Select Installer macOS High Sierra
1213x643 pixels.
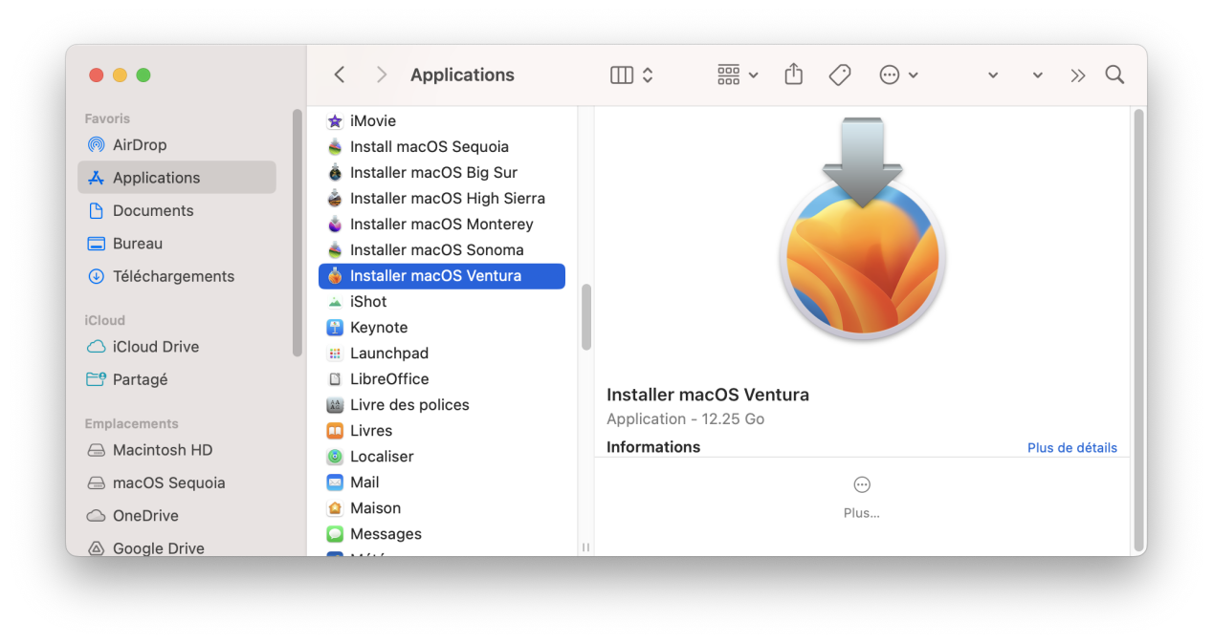click(x=442, y=199)
